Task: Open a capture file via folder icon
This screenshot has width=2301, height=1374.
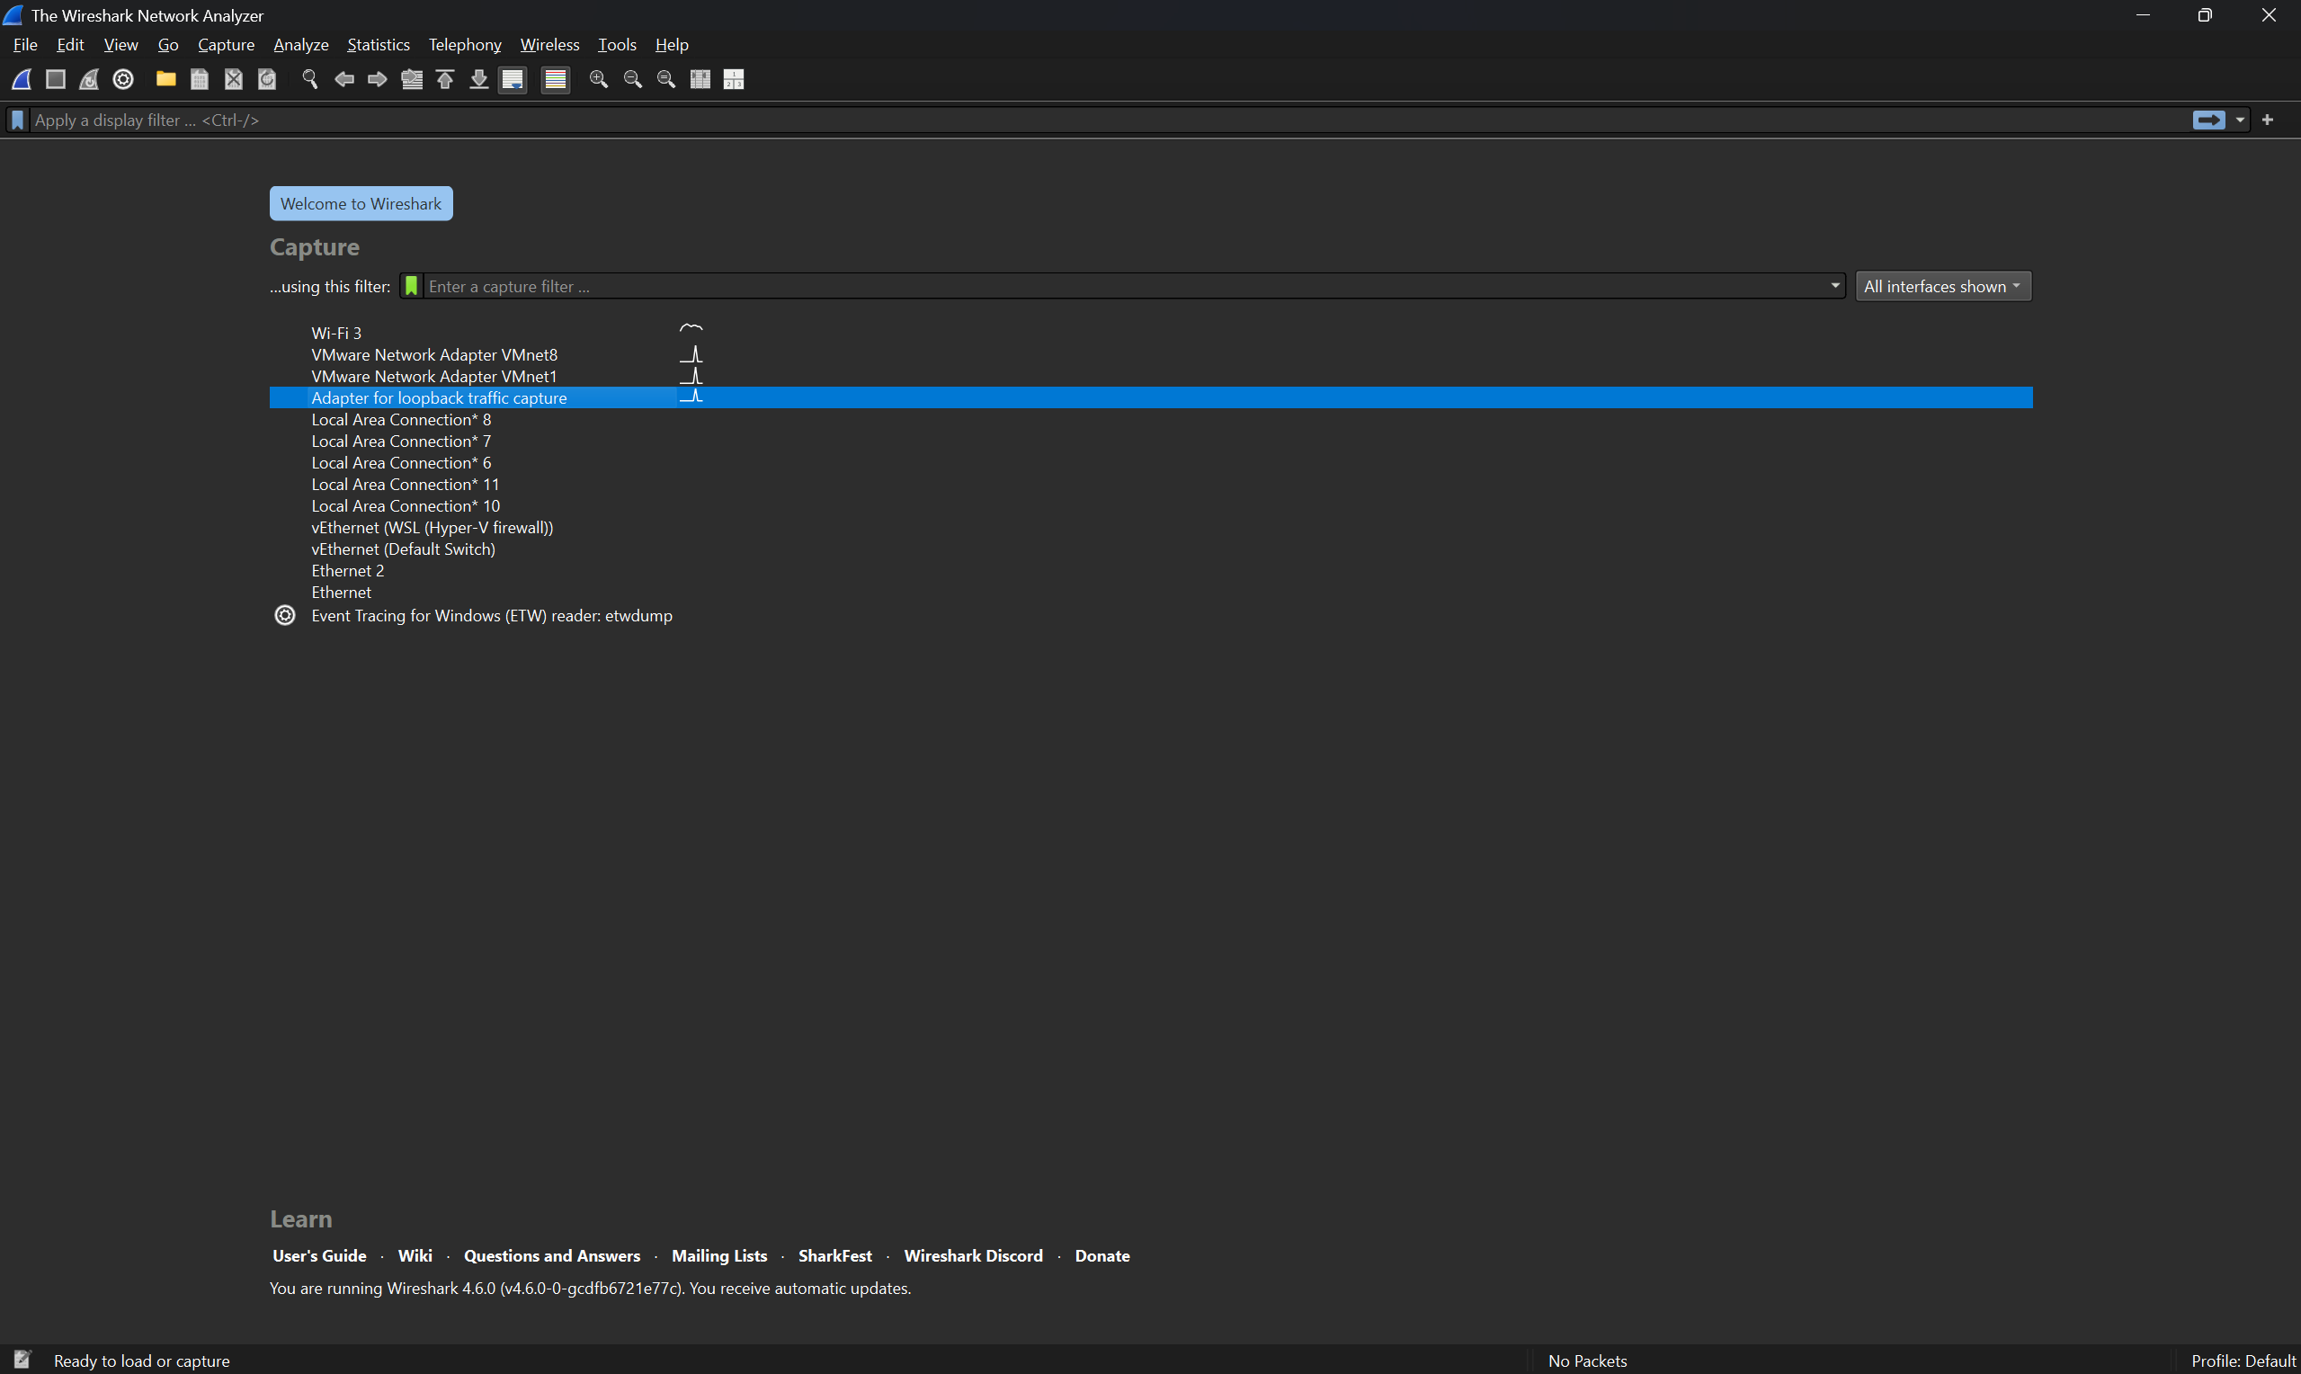Action: pos(165,80)
